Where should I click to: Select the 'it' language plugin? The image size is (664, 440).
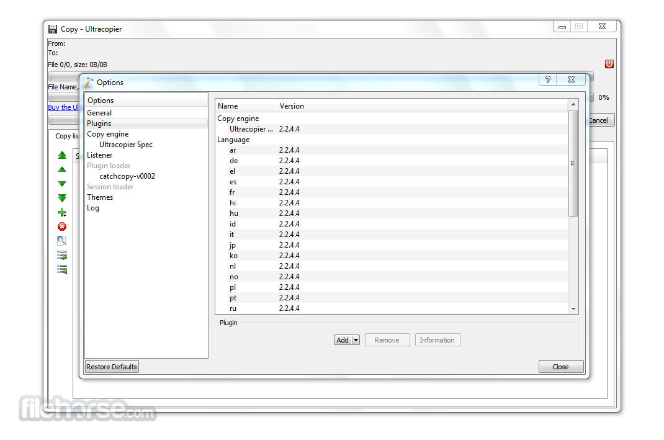tap(392, 235)
